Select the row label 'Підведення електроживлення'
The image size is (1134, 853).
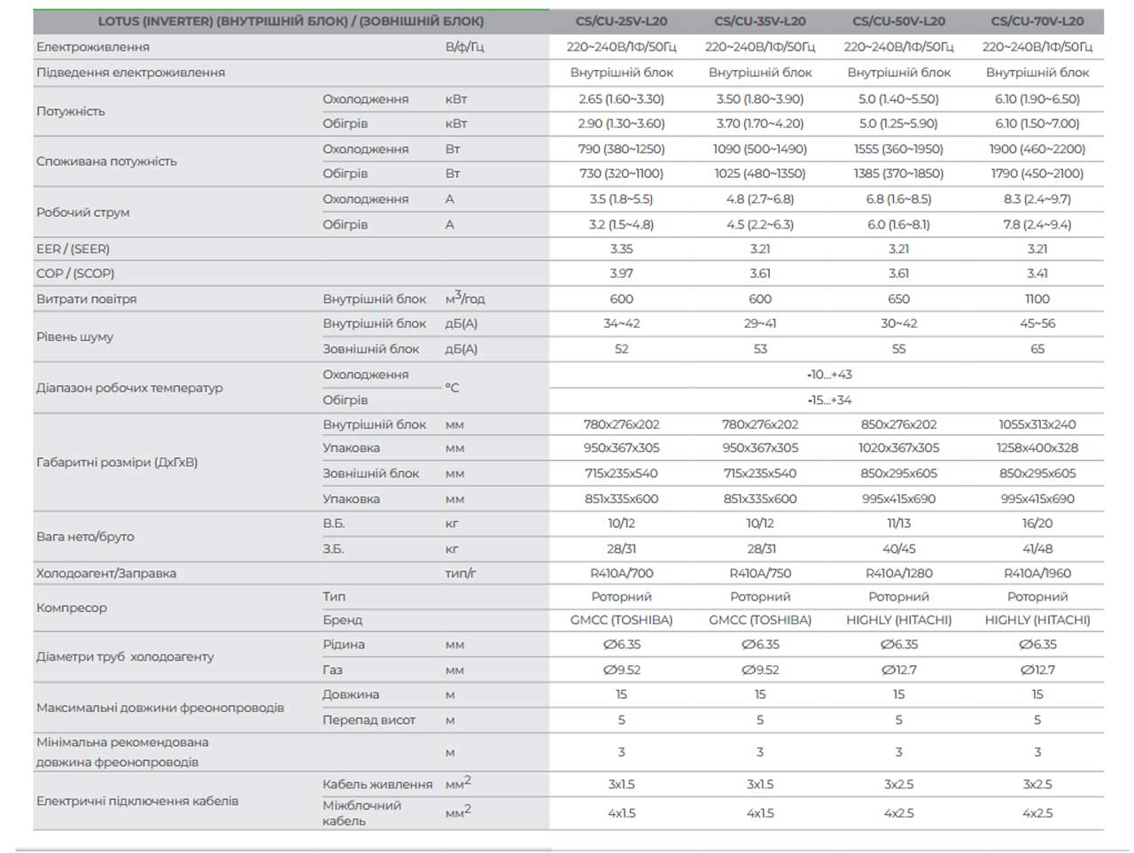coord(130,73)
